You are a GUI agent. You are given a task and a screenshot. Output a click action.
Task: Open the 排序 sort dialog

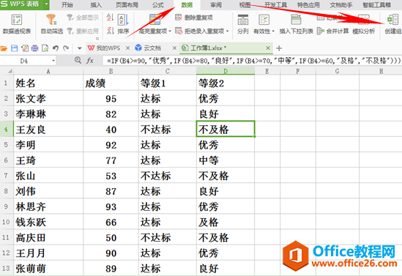tap(123, 25)
